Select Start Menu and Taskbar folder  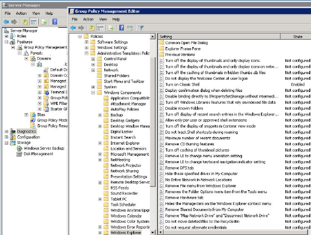tap(124, 81)
